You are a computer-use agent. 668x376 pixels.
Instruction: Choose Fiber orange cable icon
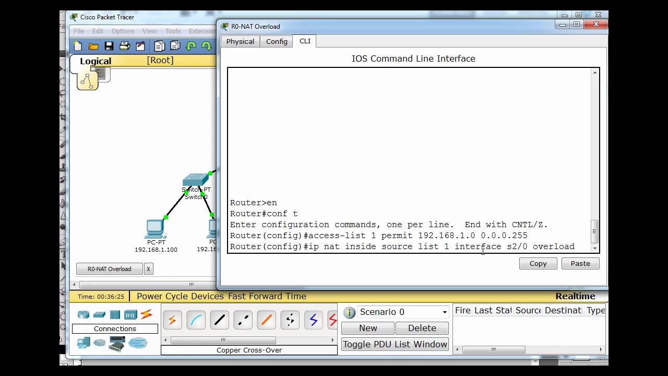(266, 320)
